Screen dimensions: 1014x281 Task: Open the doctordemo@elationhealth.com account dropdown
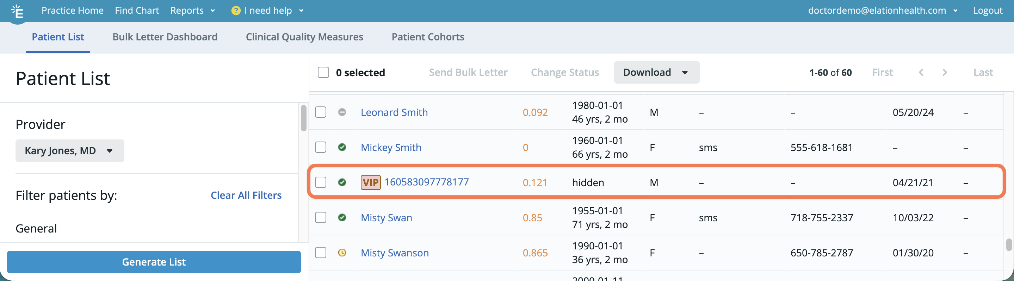[882, 11]
